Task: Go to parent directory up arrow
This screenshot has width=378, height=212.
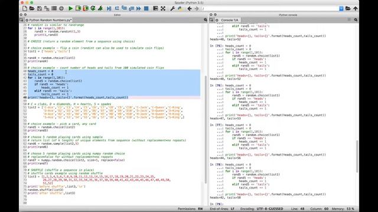Action: [356, 8]
